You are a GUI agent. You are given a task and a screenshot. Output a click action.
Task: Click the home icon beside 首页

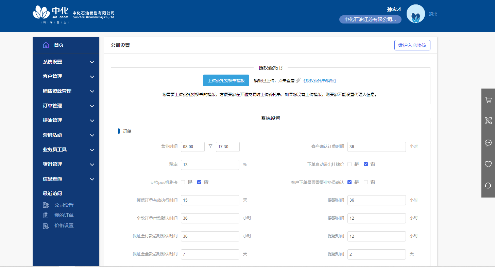[46, 45]
